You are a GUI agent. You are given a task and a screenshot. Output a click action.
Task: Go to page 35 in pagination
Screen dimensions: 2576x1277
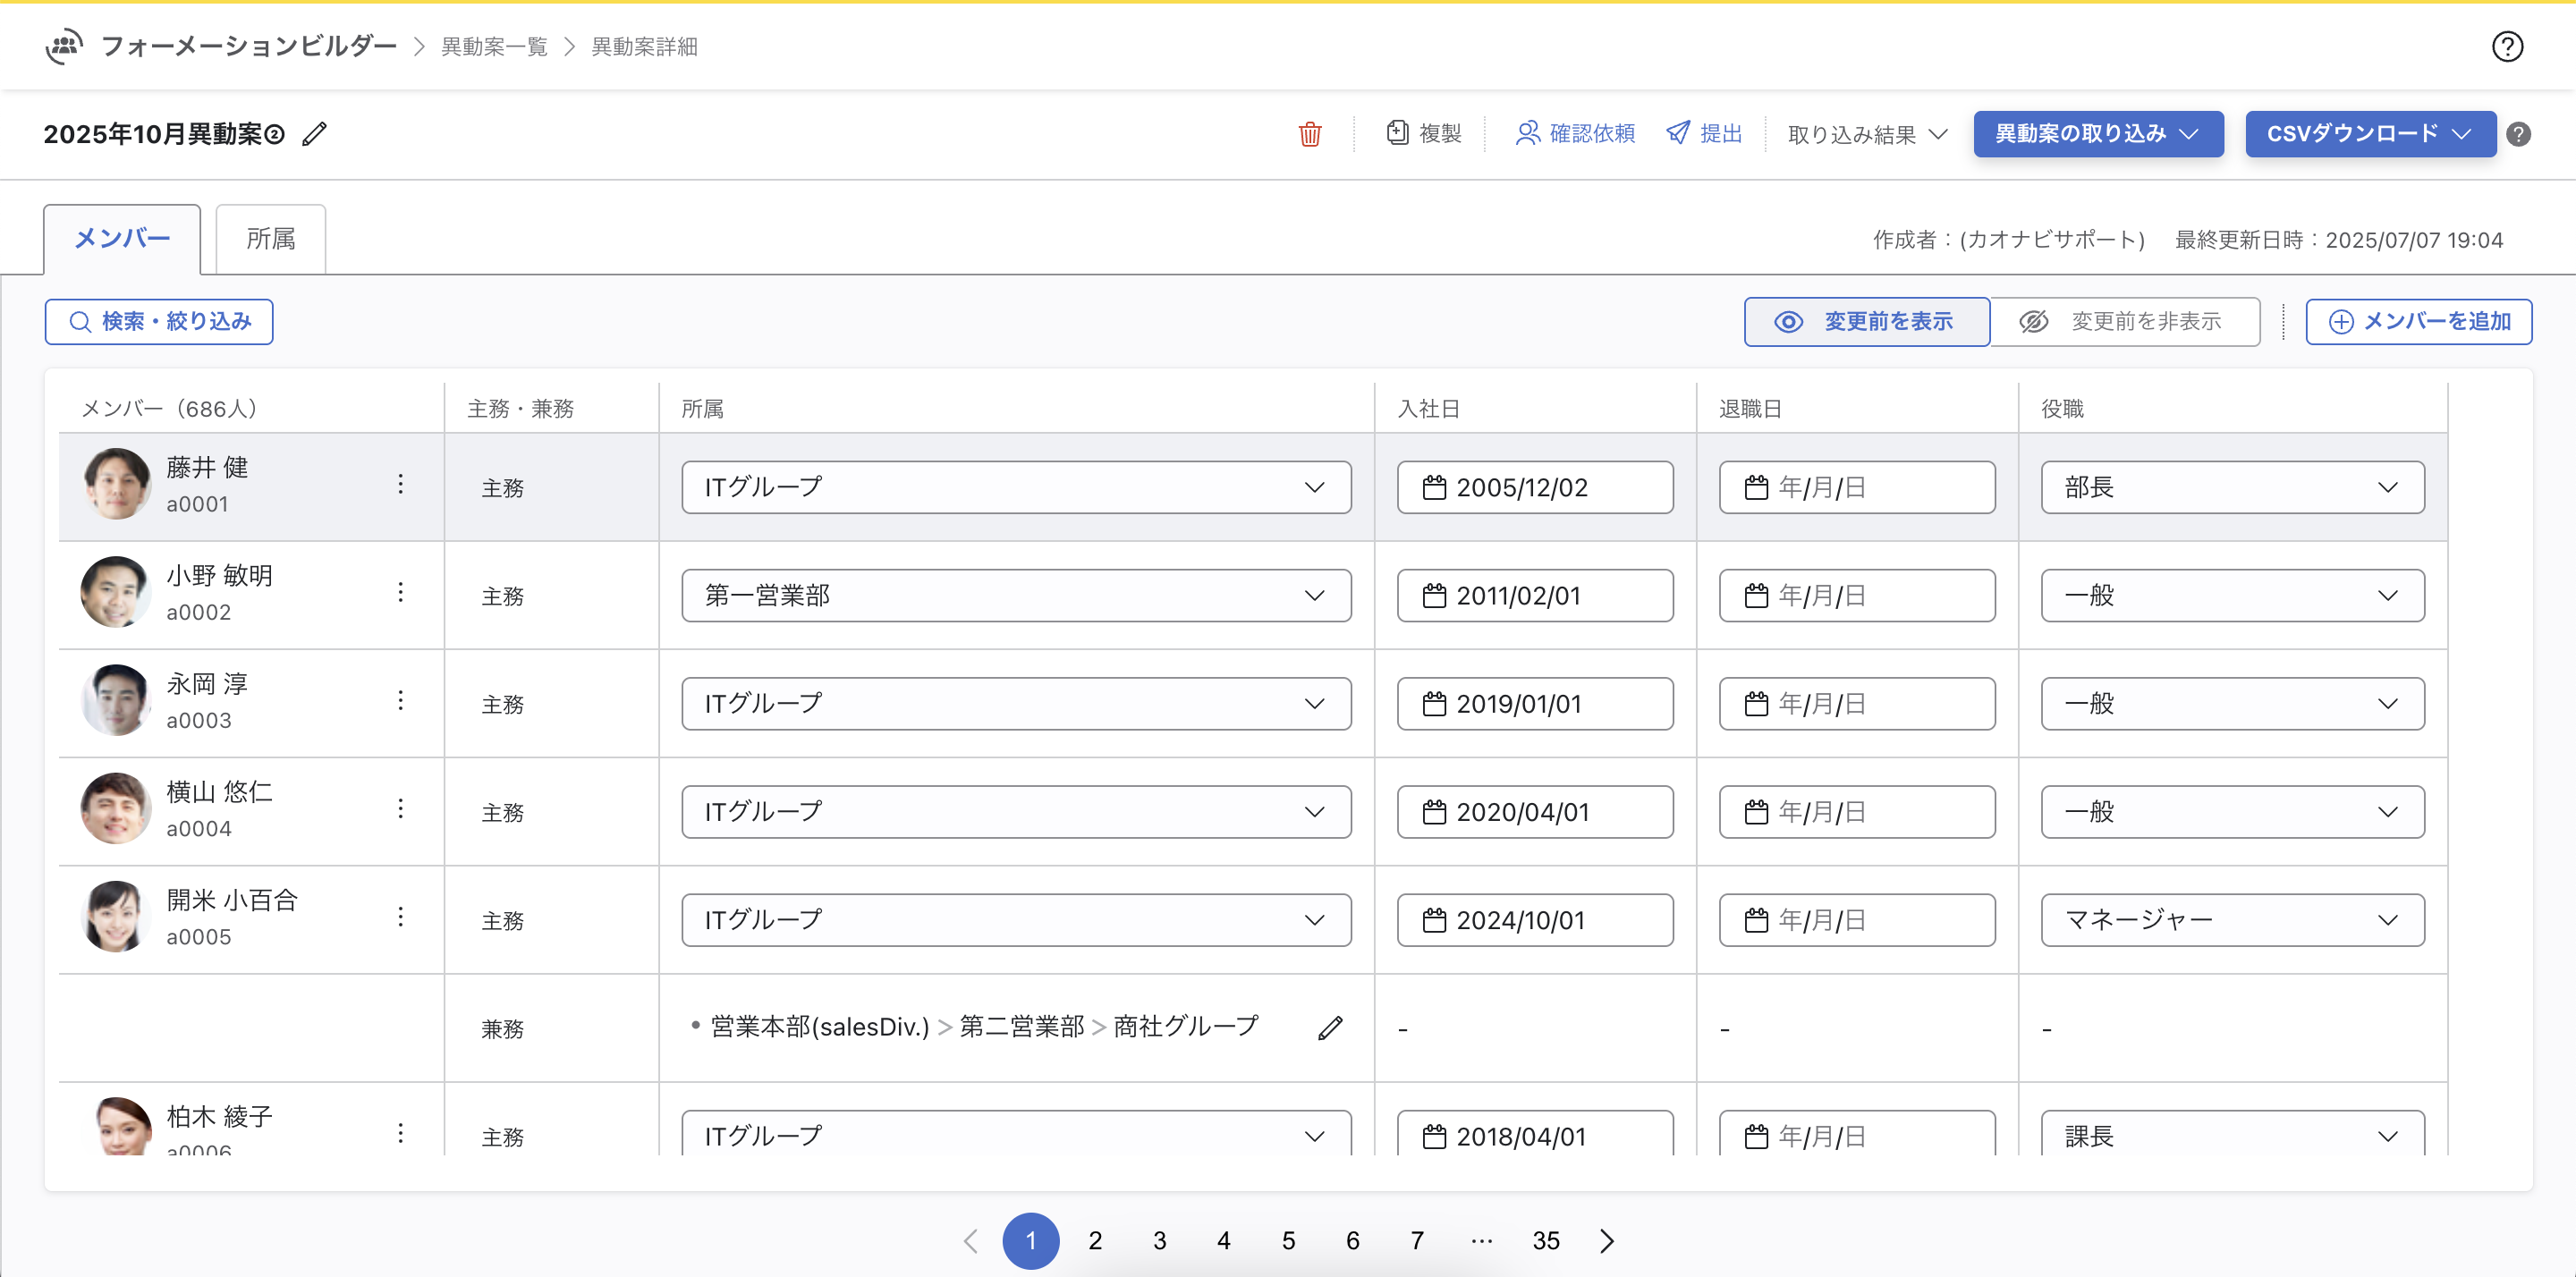1545,1241
